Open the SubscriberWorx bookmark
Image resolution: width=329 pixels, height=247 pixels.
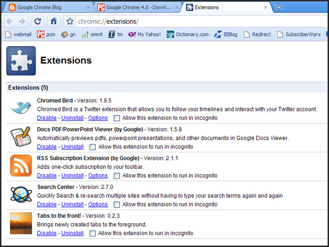[299, 34]
